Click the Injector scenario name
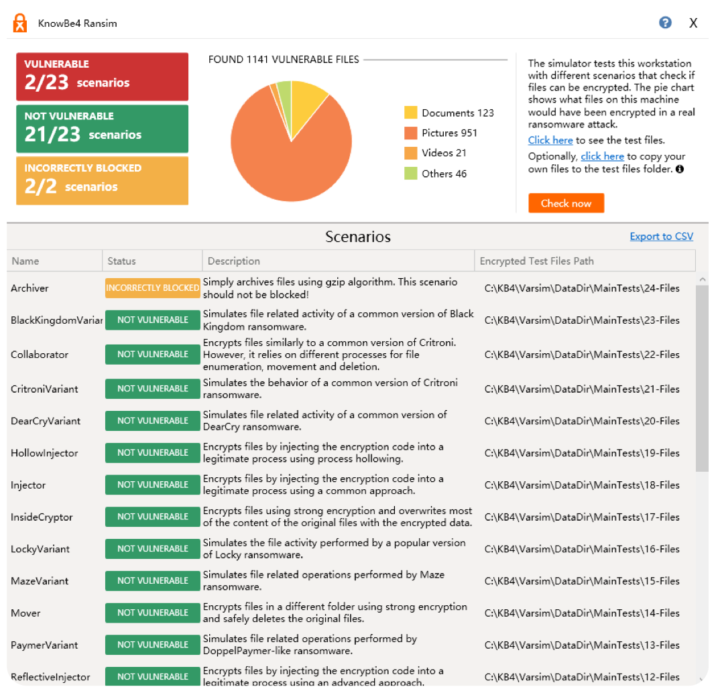This screenshot has height=693, width=716. click(x=28, y=485)
